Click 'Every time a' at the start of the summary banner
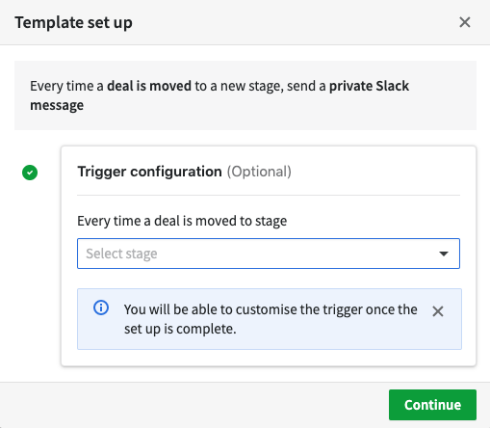 [66, 86]
